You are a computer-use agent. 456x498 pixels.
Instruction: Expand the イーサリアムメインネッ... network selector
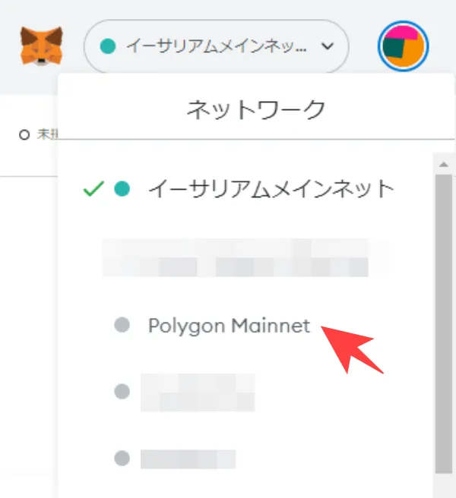(x=217, y=46)
